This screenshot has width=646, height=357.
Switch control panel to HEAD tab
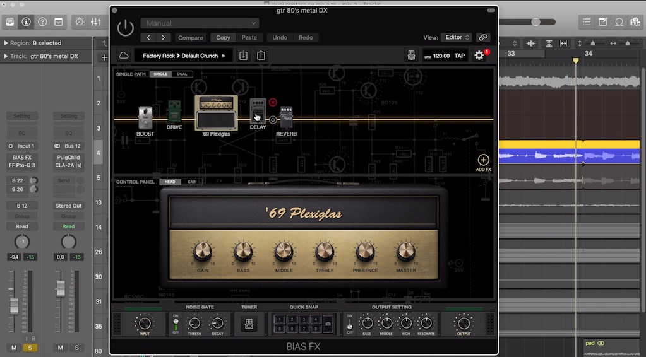(x=170, y=182)
